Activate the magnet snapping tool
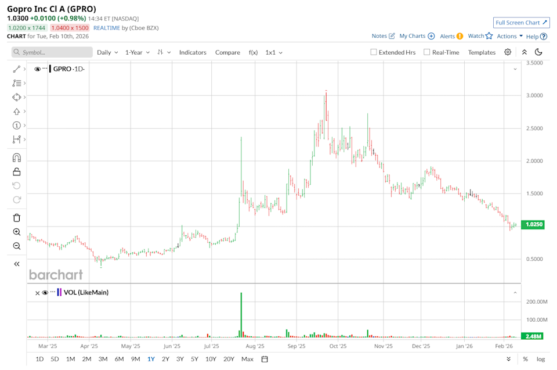557x370 pixels. tap(16, 157)
